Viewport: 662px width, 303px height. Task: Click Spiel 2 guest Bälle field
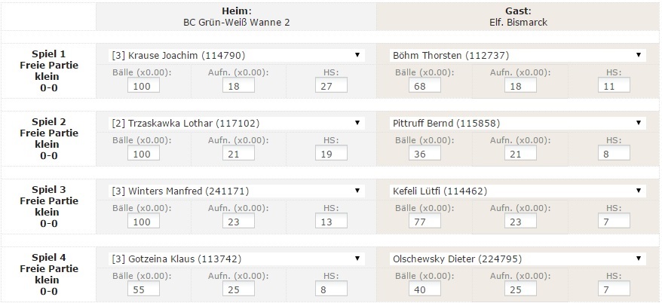tap(423, 153)
